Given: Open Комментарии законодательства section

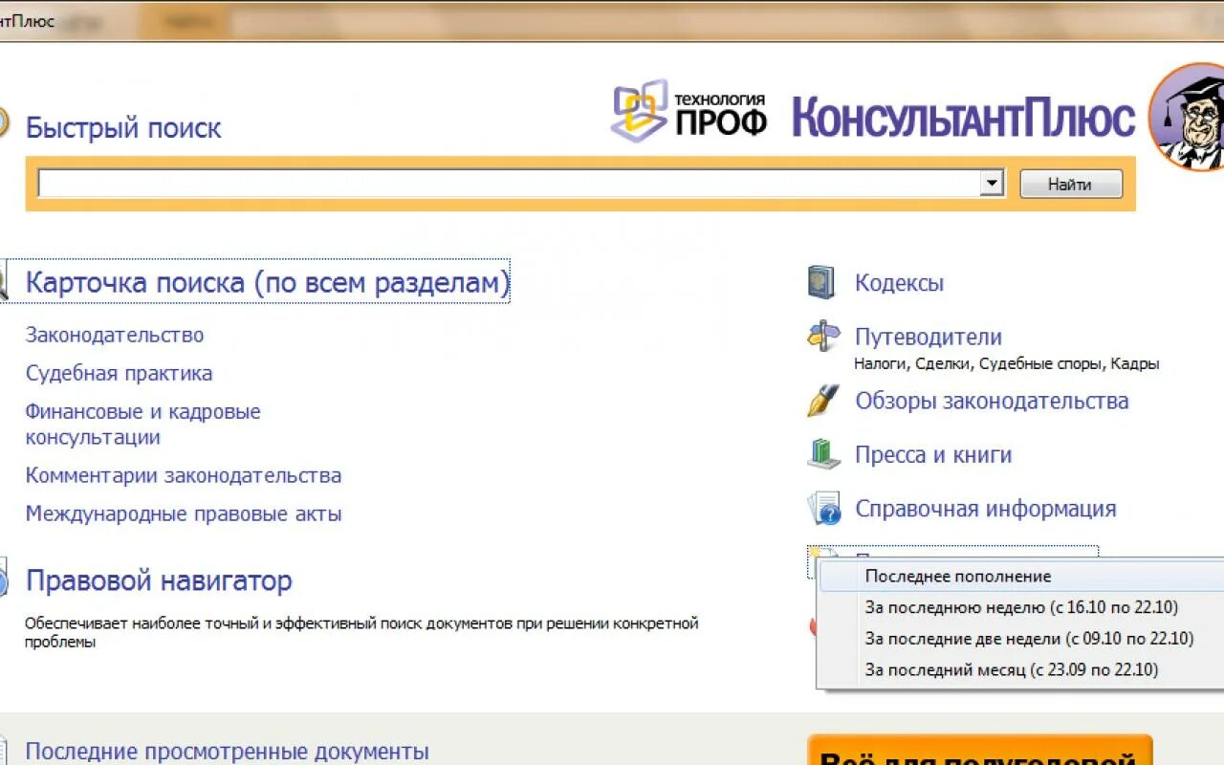Looking at the screenshot, I should pos(184,475).
